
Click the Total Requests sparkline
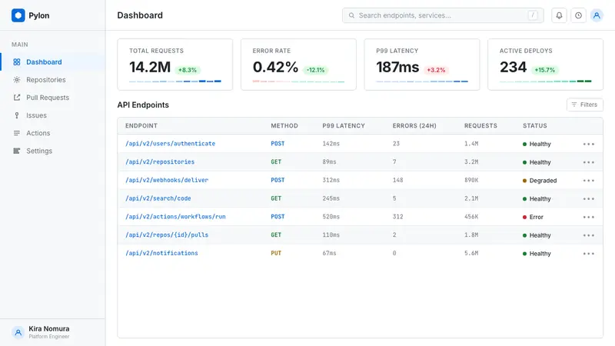tap(175, 82)
